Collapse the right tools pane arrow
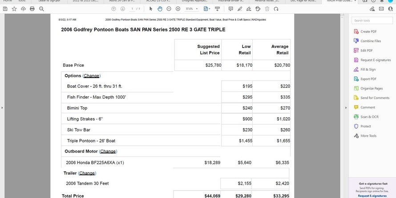 [346, 107]
